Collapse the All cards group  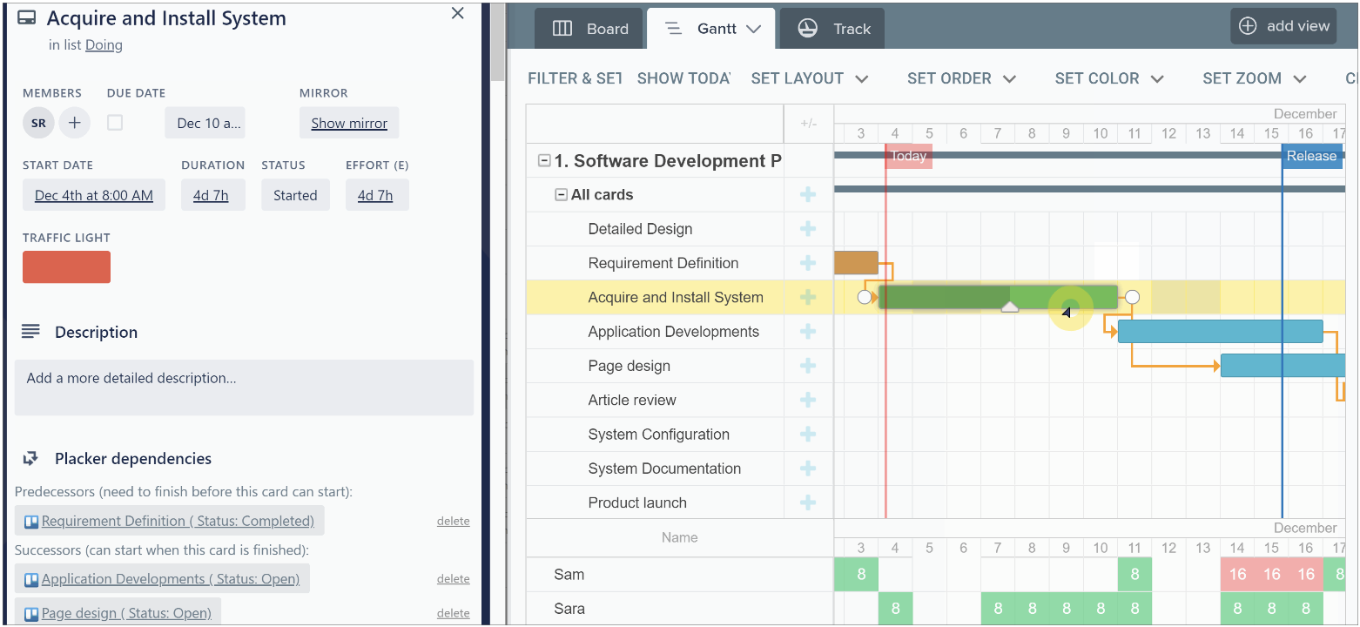point(562,195)
